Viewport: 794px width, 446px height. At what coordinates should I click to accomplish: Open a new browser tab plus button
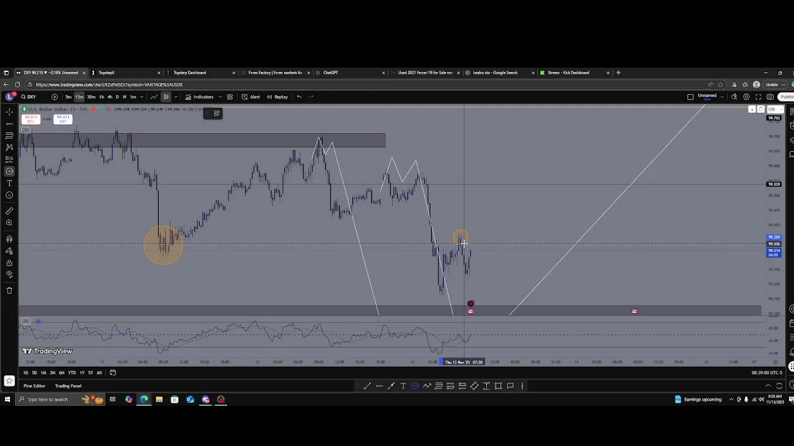[618, 72]
